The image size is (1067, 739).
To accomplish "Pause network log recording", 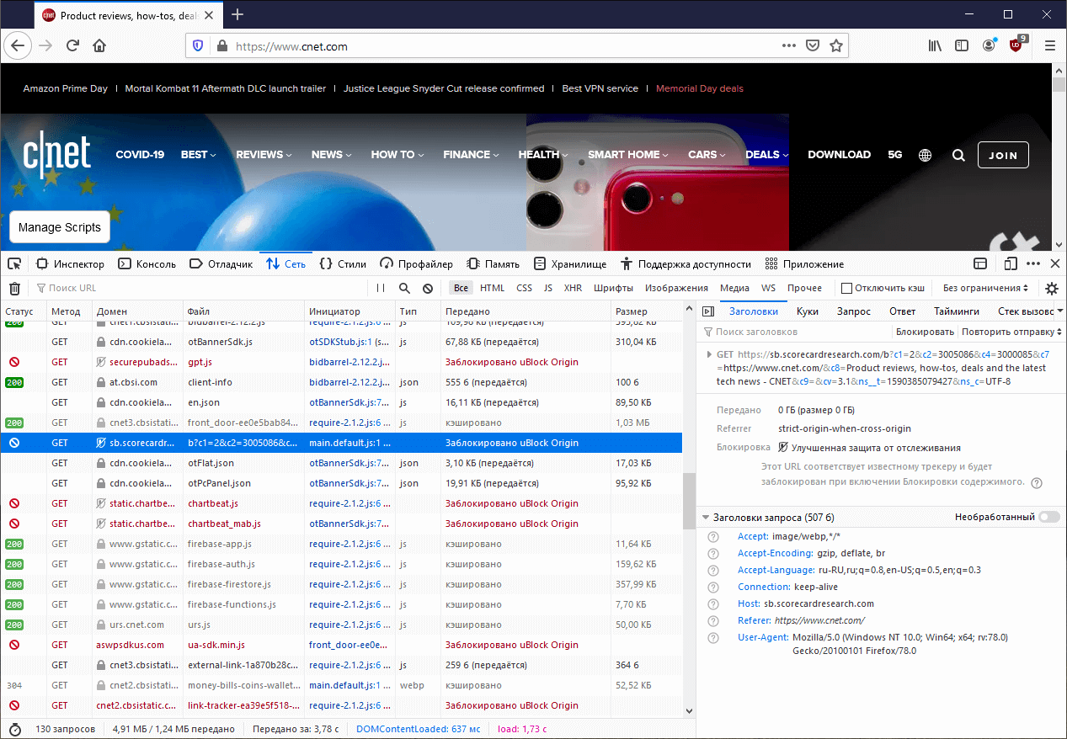I will pos(381,288).
